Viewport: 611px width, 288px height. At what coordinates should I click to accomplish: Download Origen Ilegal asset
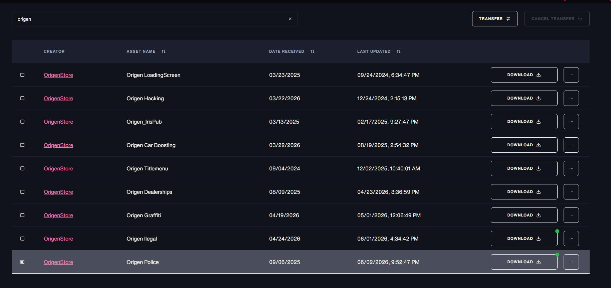coord(524,239)
